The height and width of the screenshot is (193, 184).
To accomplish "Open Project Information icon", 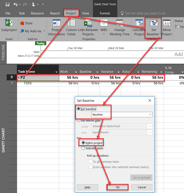I will 56,23.
